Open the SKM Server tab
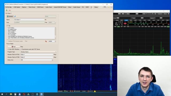 coord(40,7)
